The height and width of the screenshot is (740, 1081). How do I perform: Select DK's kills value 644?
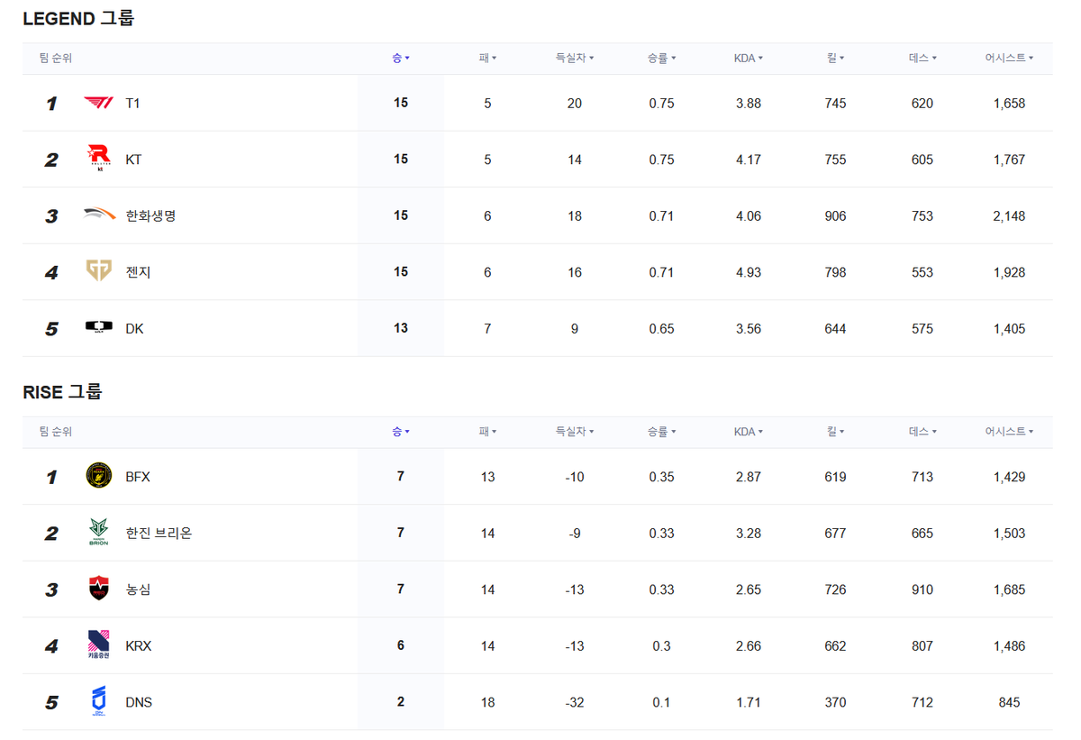tap(835, 329)
